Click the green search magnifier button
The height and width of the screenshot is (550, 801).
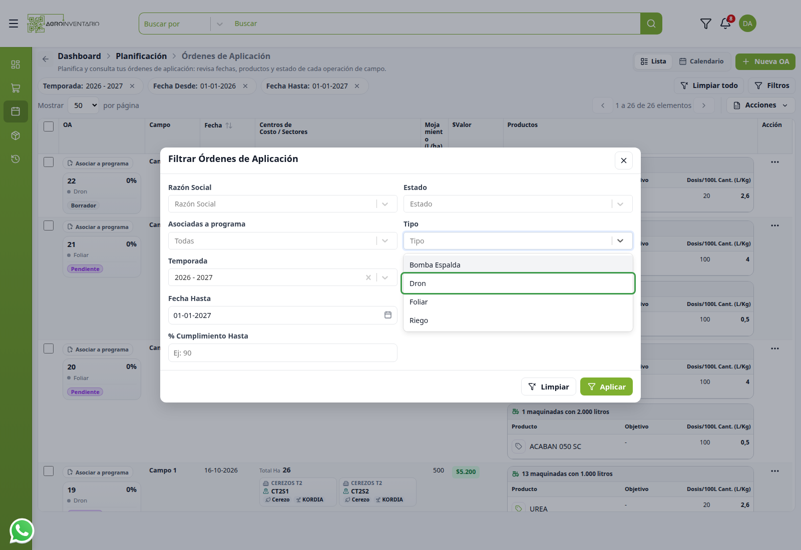tap(651, 23)
